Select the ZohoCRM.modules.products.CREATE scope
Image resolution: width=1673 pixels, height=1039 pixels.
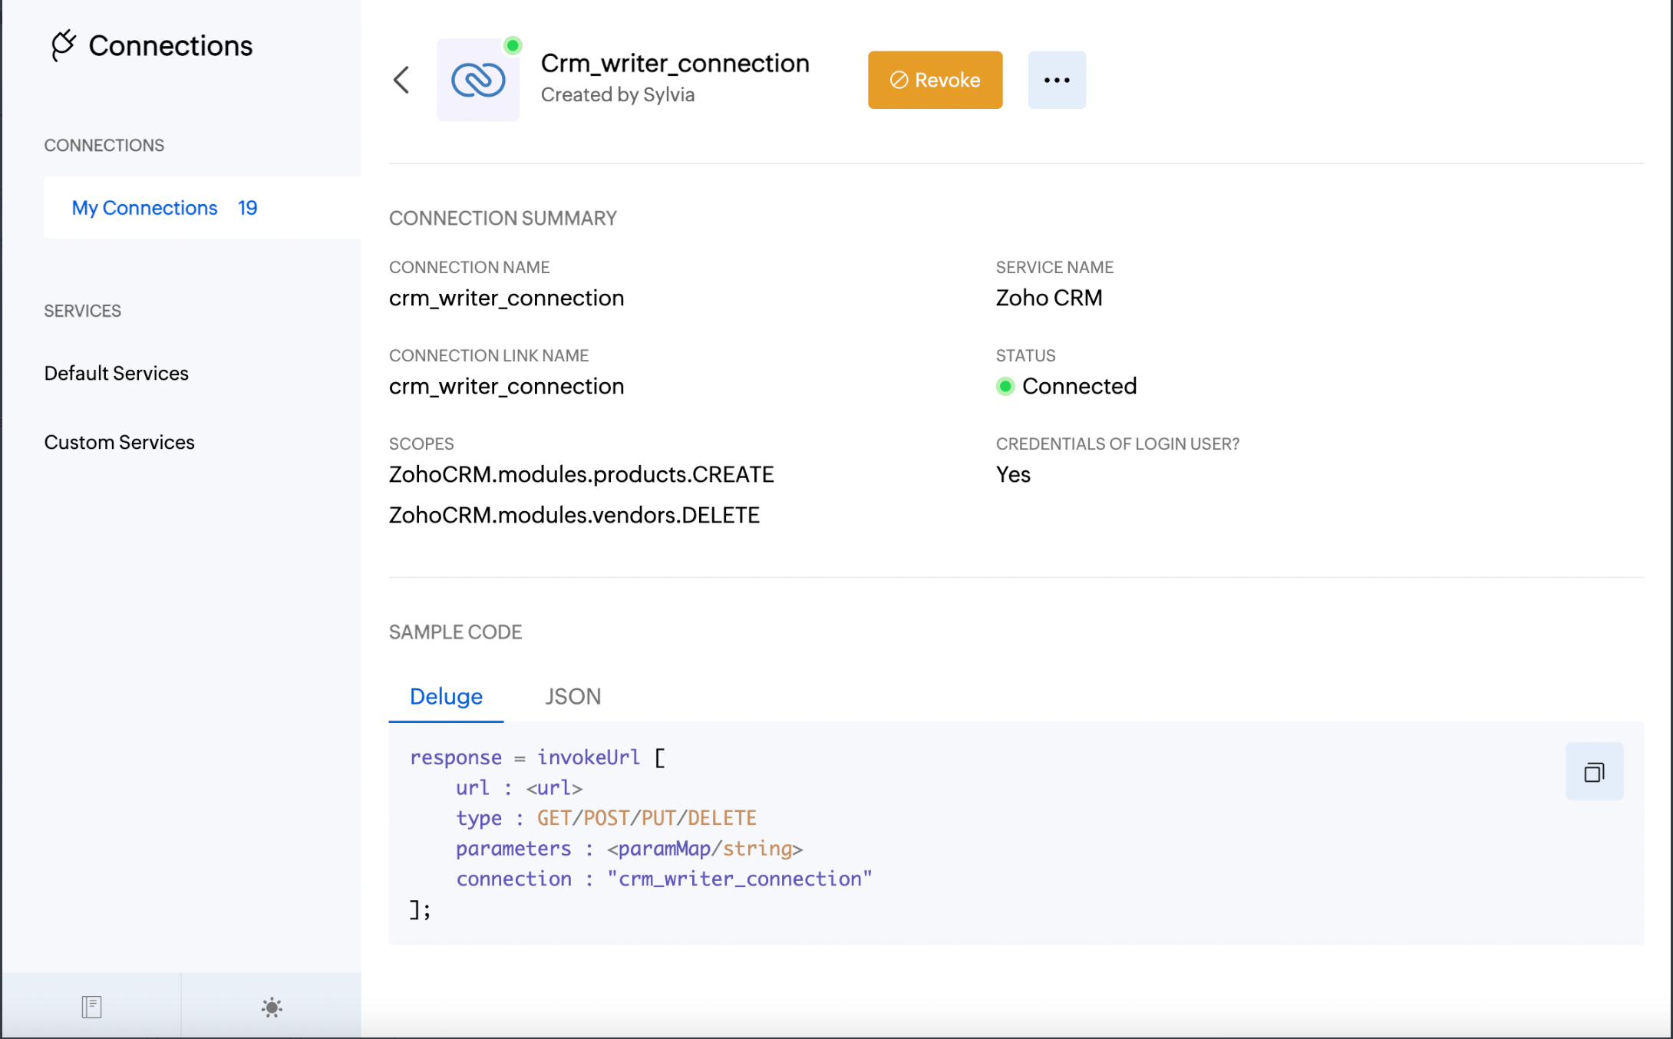(581, 474)
